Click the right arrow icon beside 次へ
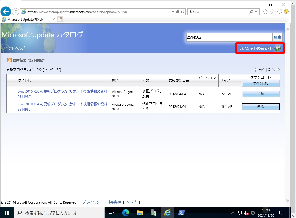Screen dimensions: 296x218 tap(278, 70)
